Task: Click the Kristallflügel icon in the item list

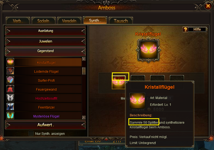Action: point(10,62)
